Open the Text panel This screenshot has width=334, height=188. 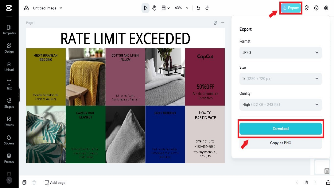tap(9, 85)
